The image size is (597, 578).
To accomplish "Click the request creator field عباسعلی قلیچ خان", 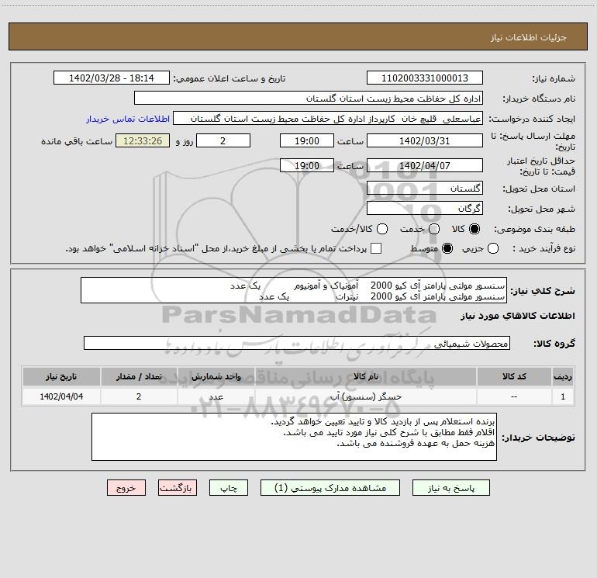I will click(x=328, y=119).
